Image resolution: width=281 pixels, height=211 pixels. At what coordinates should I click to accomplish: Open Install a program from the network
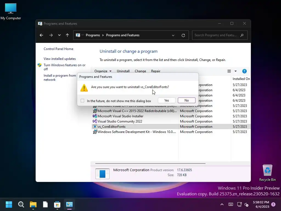60,77
